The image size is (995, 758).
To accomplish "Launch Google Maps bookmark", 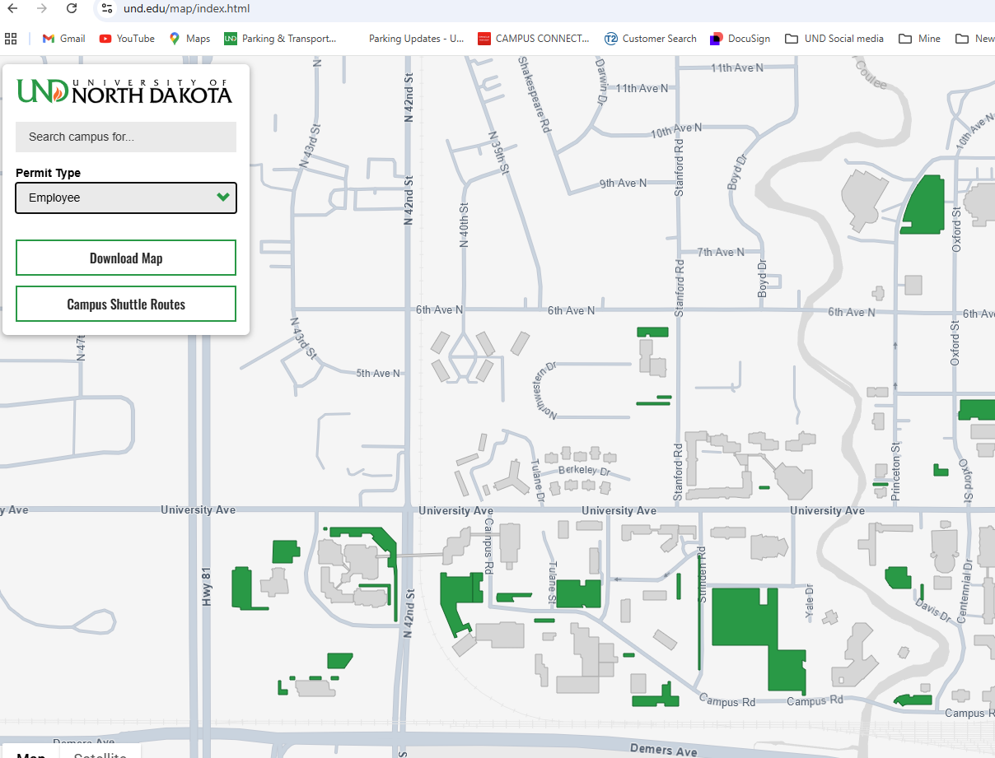I will click(189, 38).
